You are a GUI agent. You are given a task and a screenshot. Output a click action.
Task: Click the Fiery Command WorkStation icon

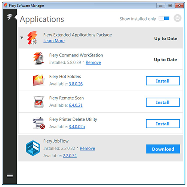(x=39, y=58)
